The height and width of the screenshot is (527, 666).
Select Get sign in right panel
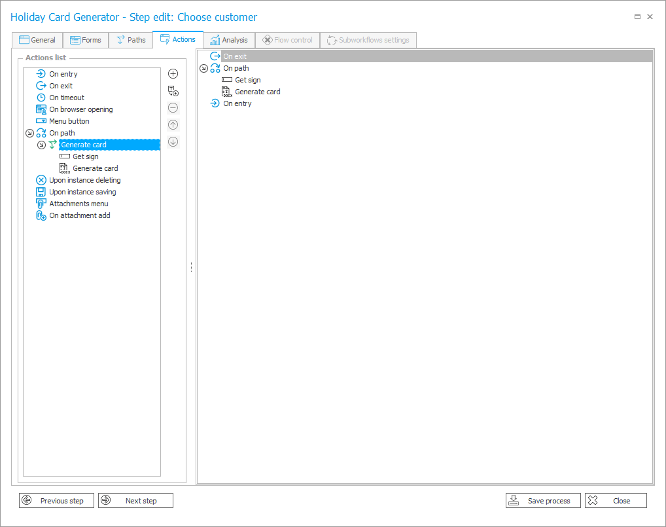(x=248, y=80)
